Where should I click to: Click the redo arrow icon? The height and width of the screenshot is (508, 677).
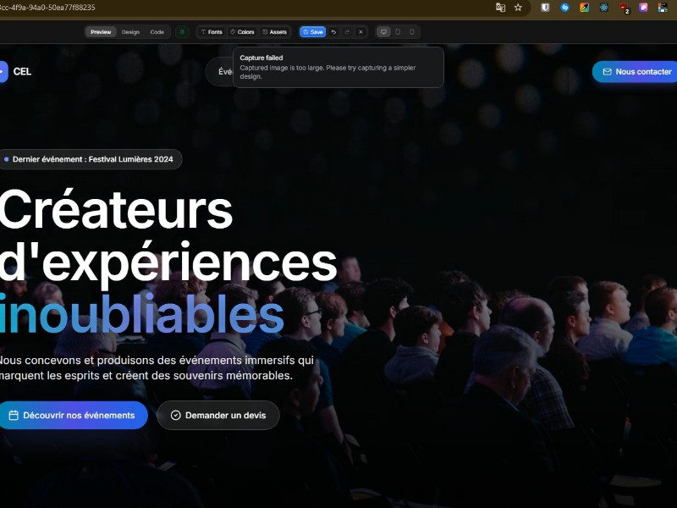pos(347,32)
